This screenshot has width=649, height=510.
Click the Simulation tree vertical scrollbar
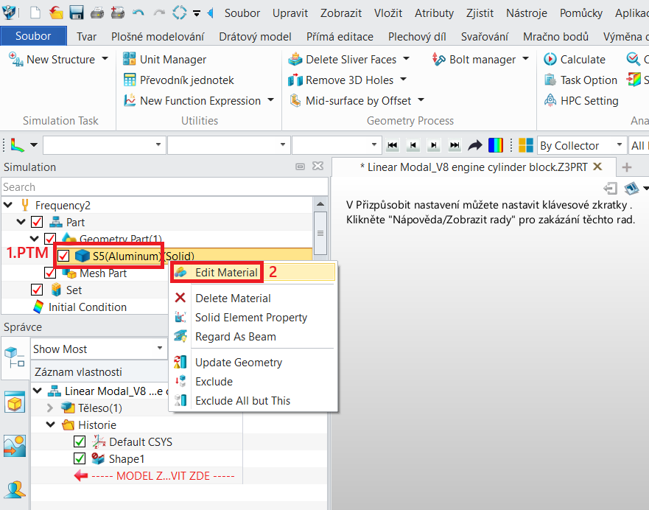pyautogui.click(x=320, y=233)
